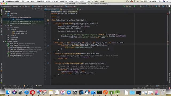Open the Tools menu
The width and height of the screenshot is (171, 96).
(x=82, y=1)
